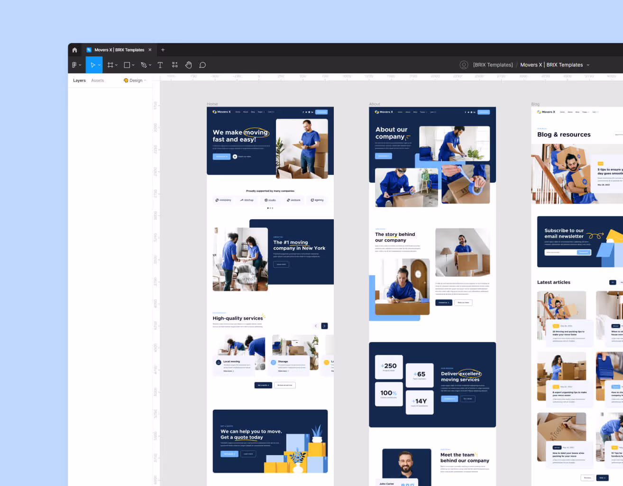Screen dimensions: 623x486
Task: Open the Figma main menu logo
Action: tap(74, 65)
